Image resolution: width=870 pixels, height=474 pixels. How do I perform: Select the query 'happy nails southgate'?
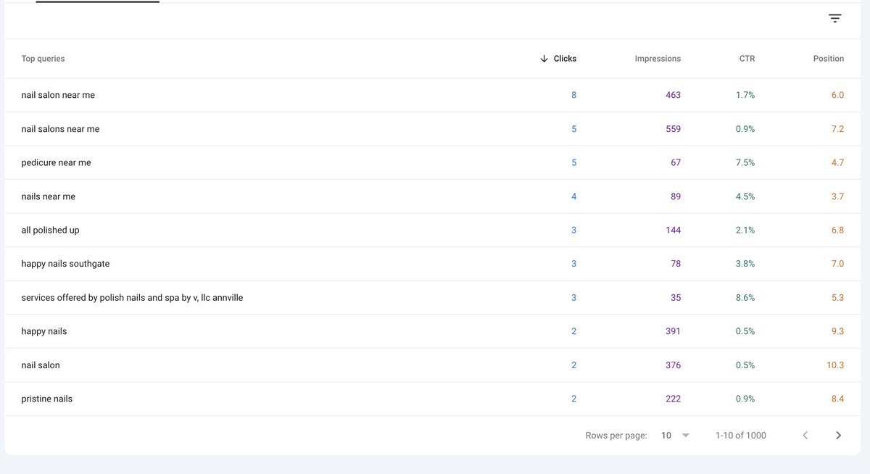[65, 264]
